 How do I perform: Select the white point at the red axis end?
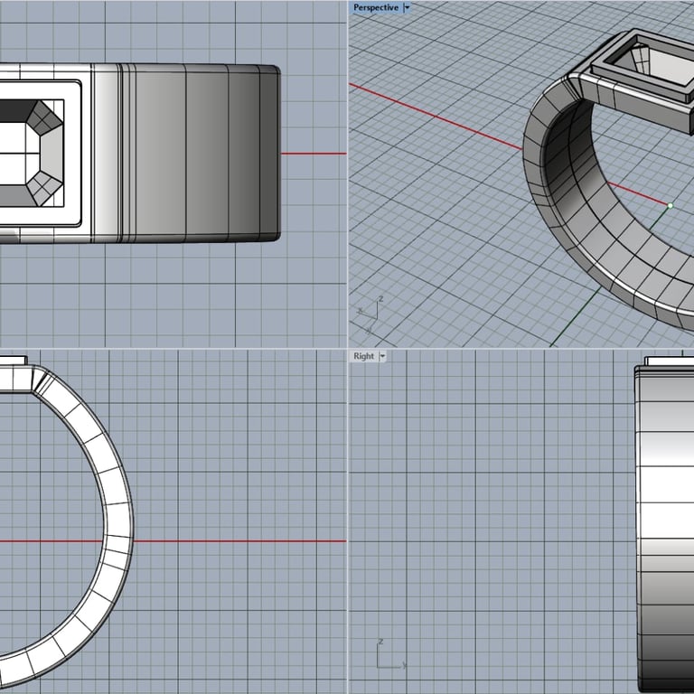[671, 206]
